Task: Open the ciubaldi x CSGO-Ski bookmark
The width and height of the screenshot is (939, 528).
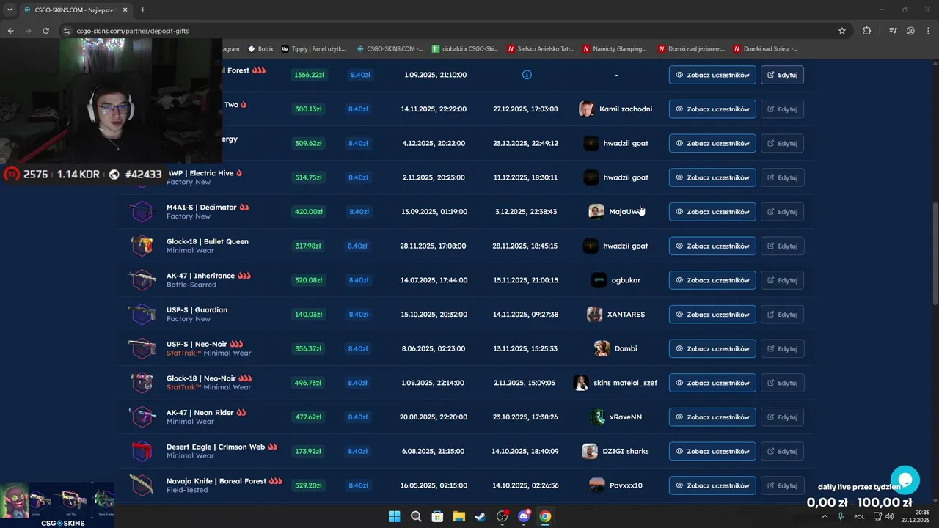Action: (464, 49)
